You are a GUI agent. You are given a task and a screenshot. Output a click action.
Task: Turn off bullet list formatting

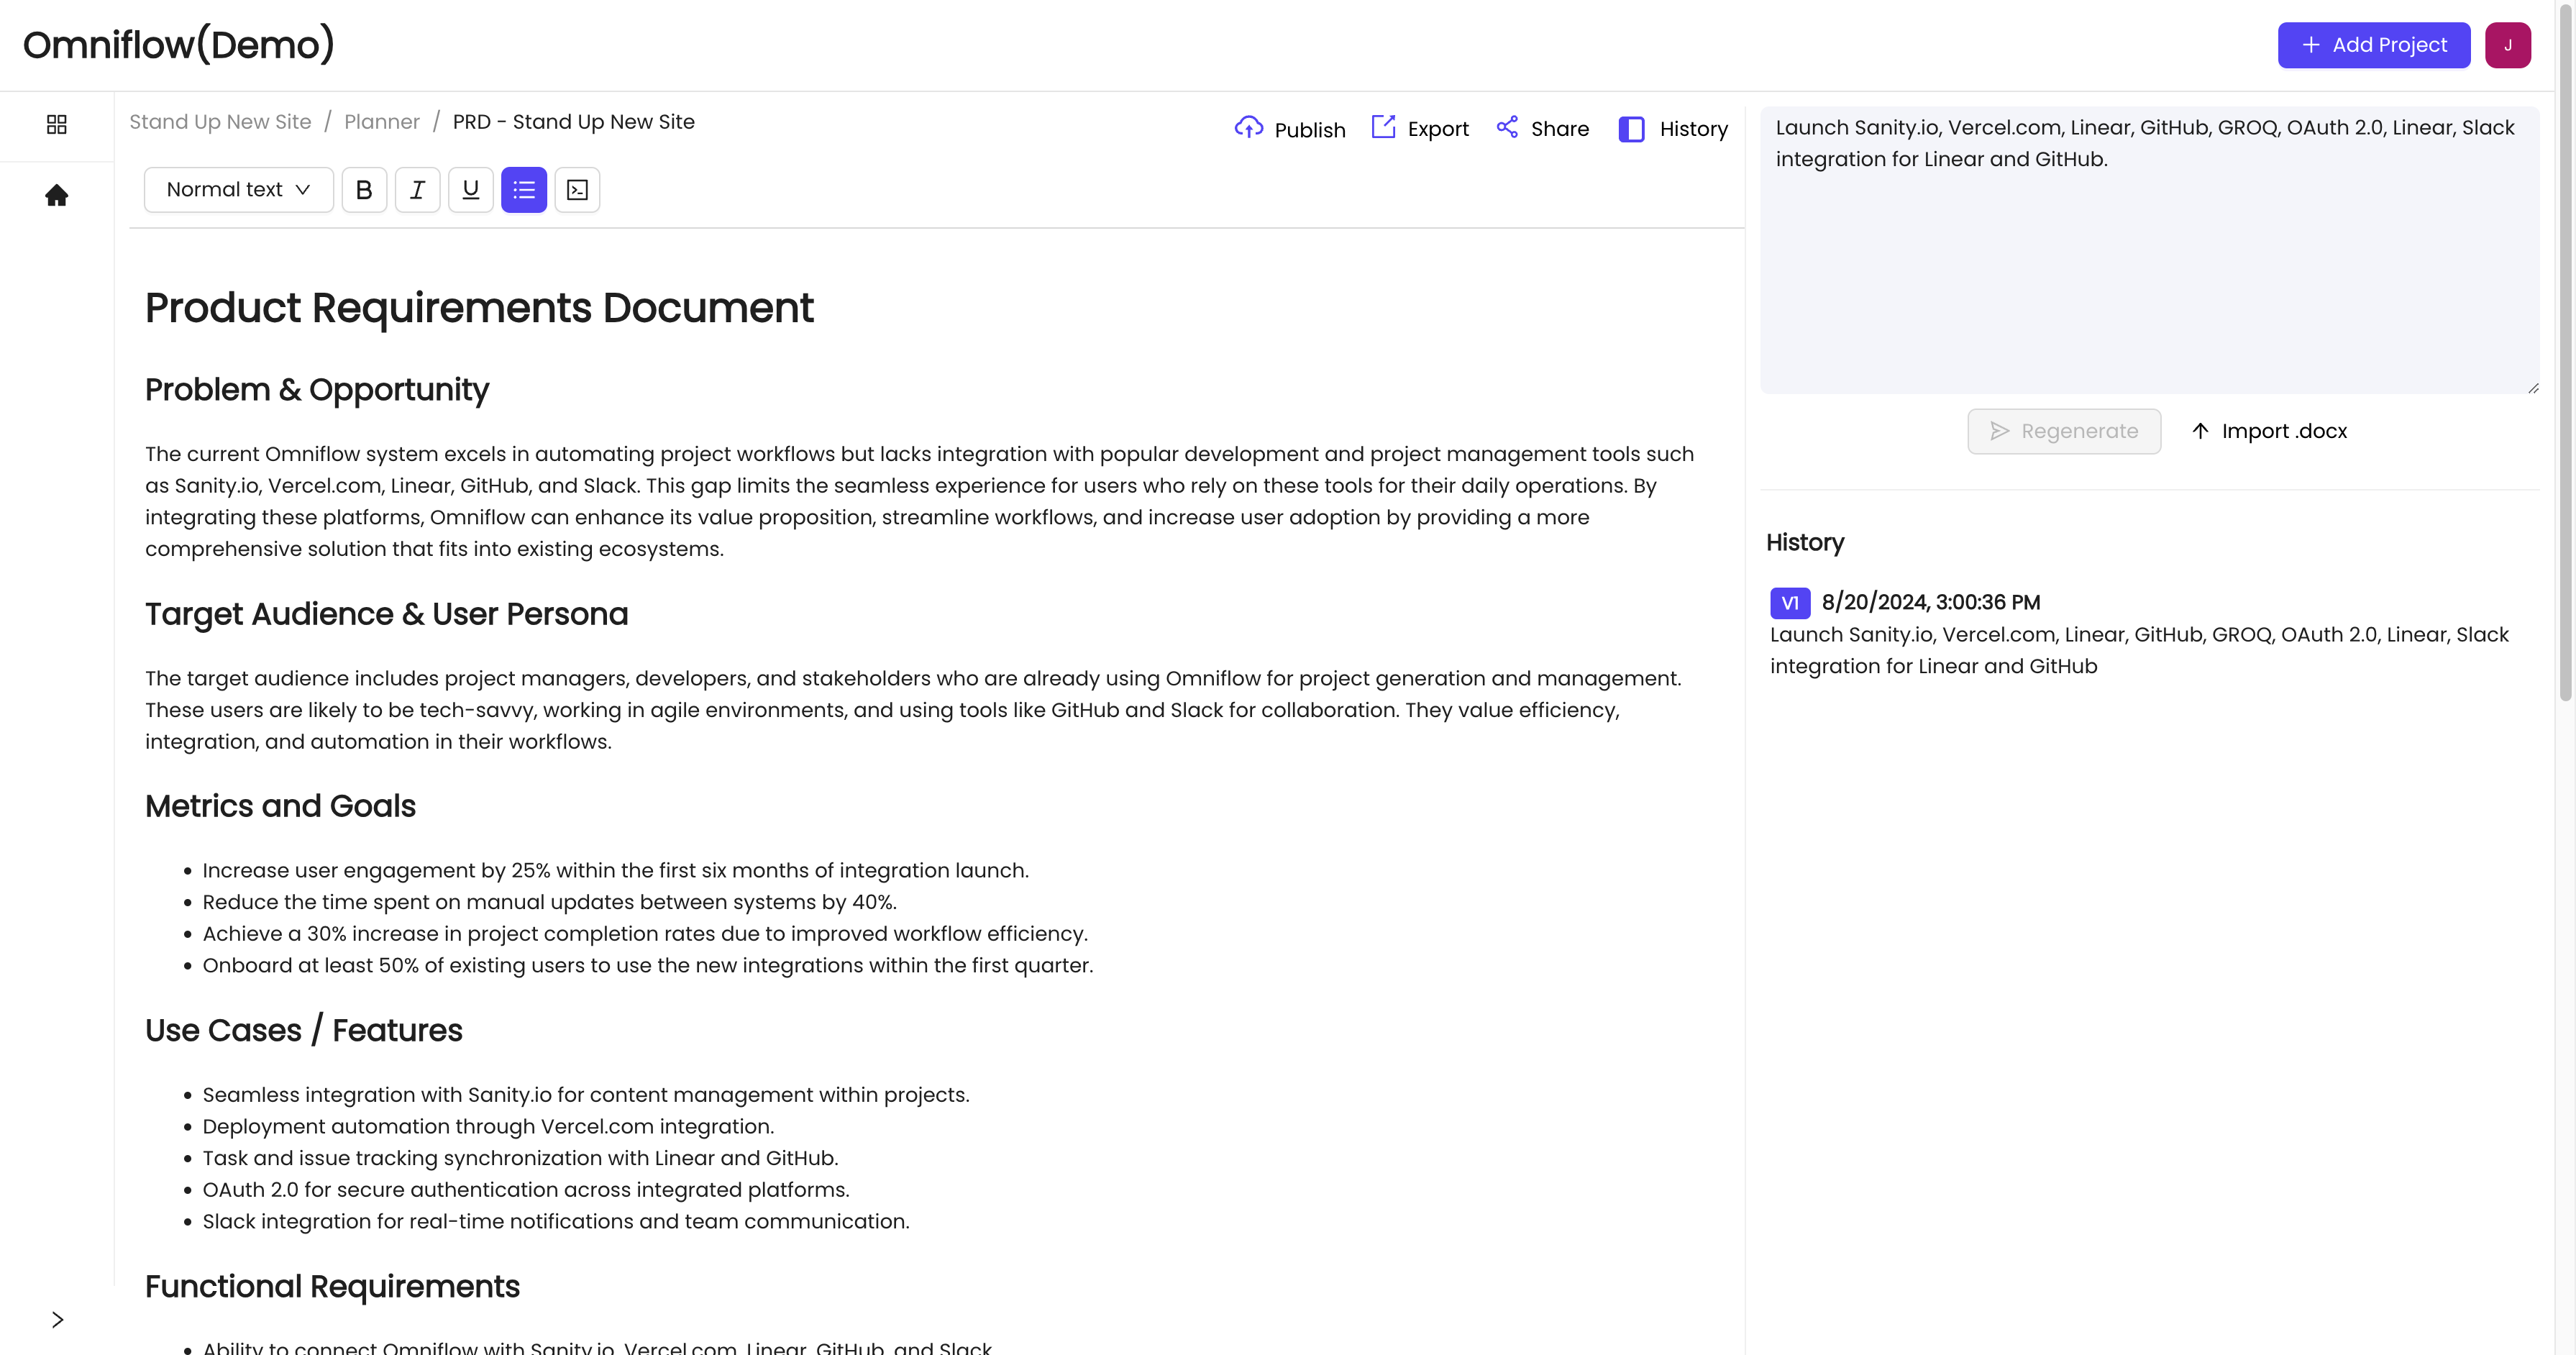pos(524,189)
